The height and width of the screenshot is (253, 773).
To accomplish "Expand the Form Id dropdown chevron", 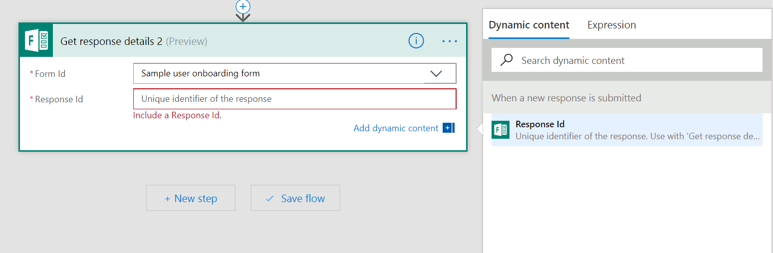I will [436, 73].
